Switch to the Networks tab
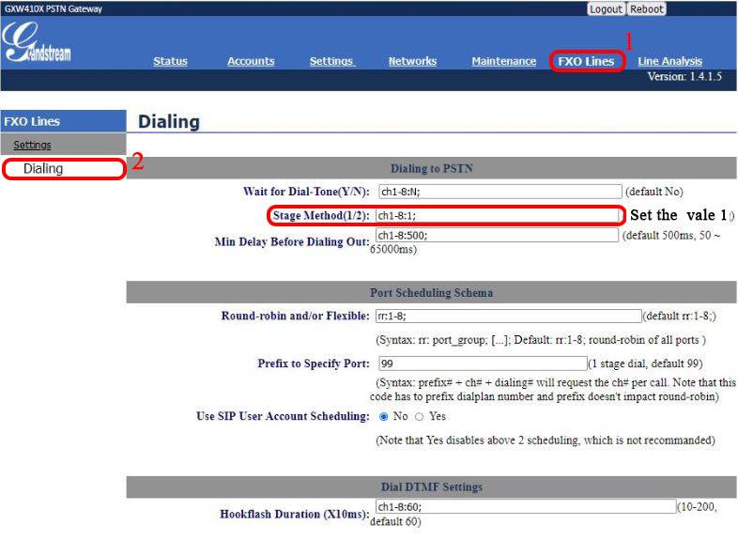The image size is (738, 541). click(412, 62)
